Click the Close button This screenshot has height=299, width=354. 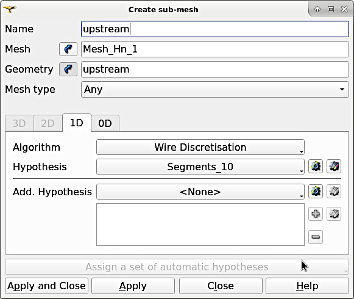221,286
